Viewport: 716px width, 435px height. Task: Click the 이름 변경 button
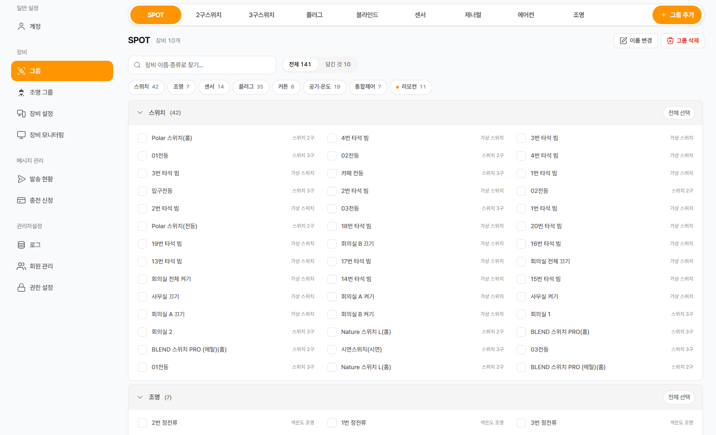click(x=636, y=41)
